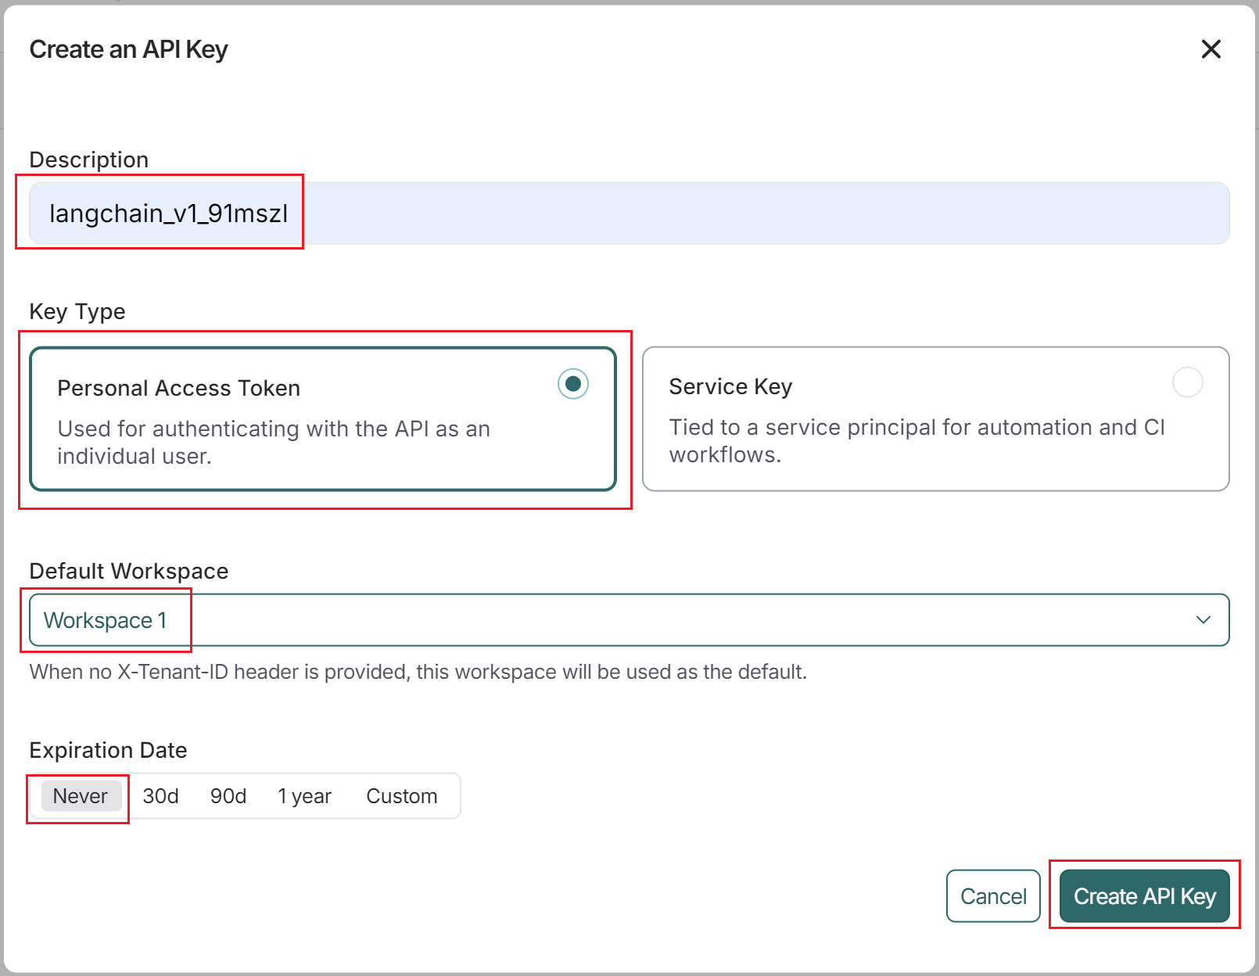Click the selected Workspace 1 value
This screenshot has width=1259, height=976.
click(106, 620)
